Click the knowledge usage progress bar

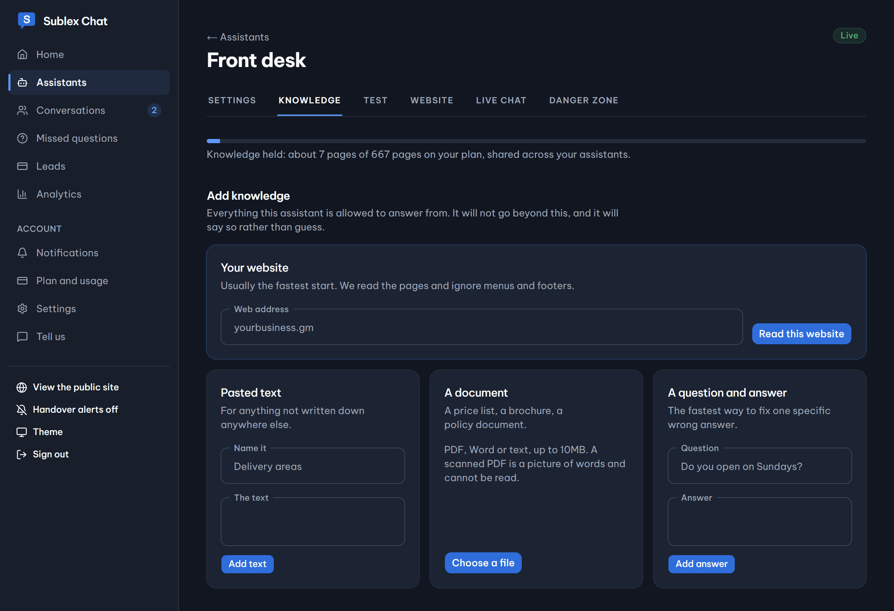(x=536, y=141)
